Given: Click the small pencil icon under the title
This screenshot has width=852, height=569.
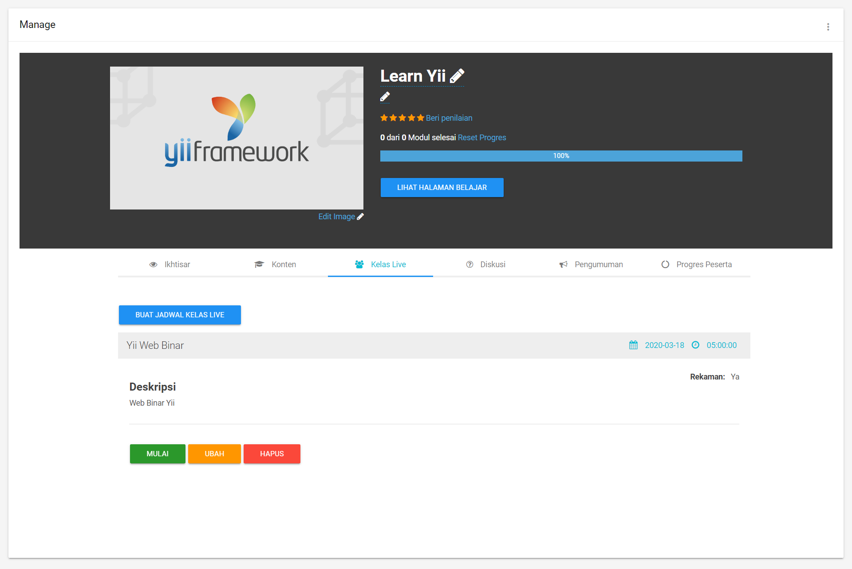Looking at the screenshot, I should pos(385,97).
